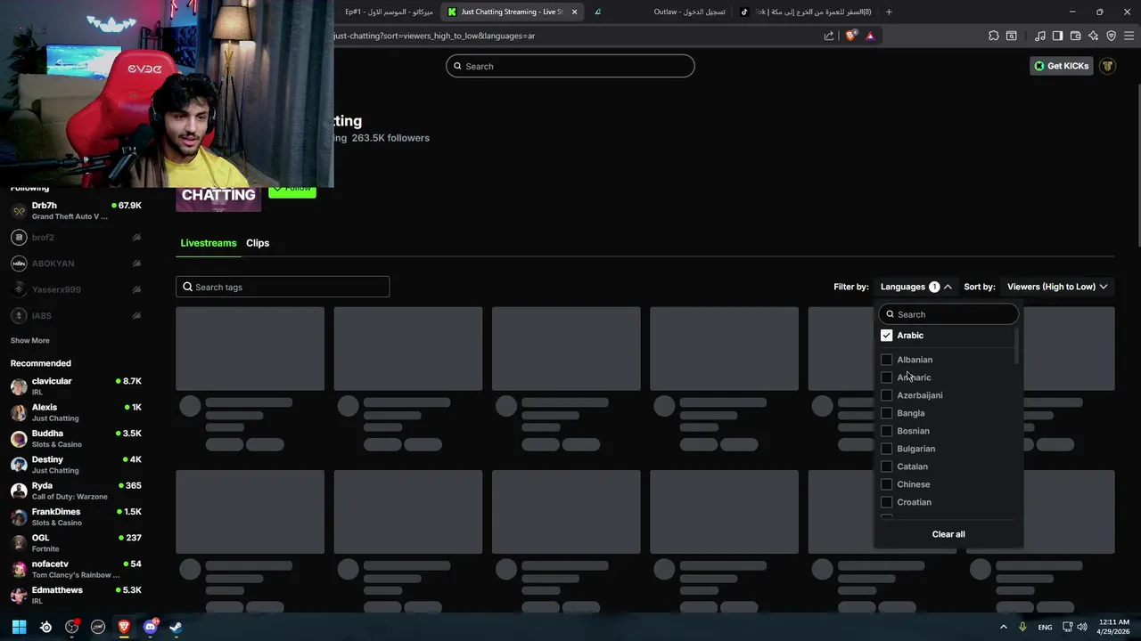Open the FrankDimes recommended channel
This screenshot has height=641, width=1141.
point(76,517)
